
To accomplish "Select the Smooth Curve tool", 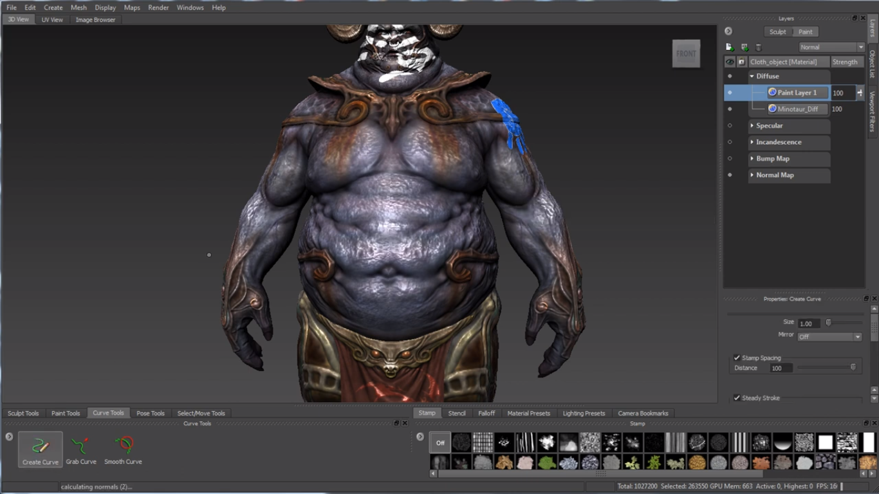I will pyautogui.click(x=123, y=449).
